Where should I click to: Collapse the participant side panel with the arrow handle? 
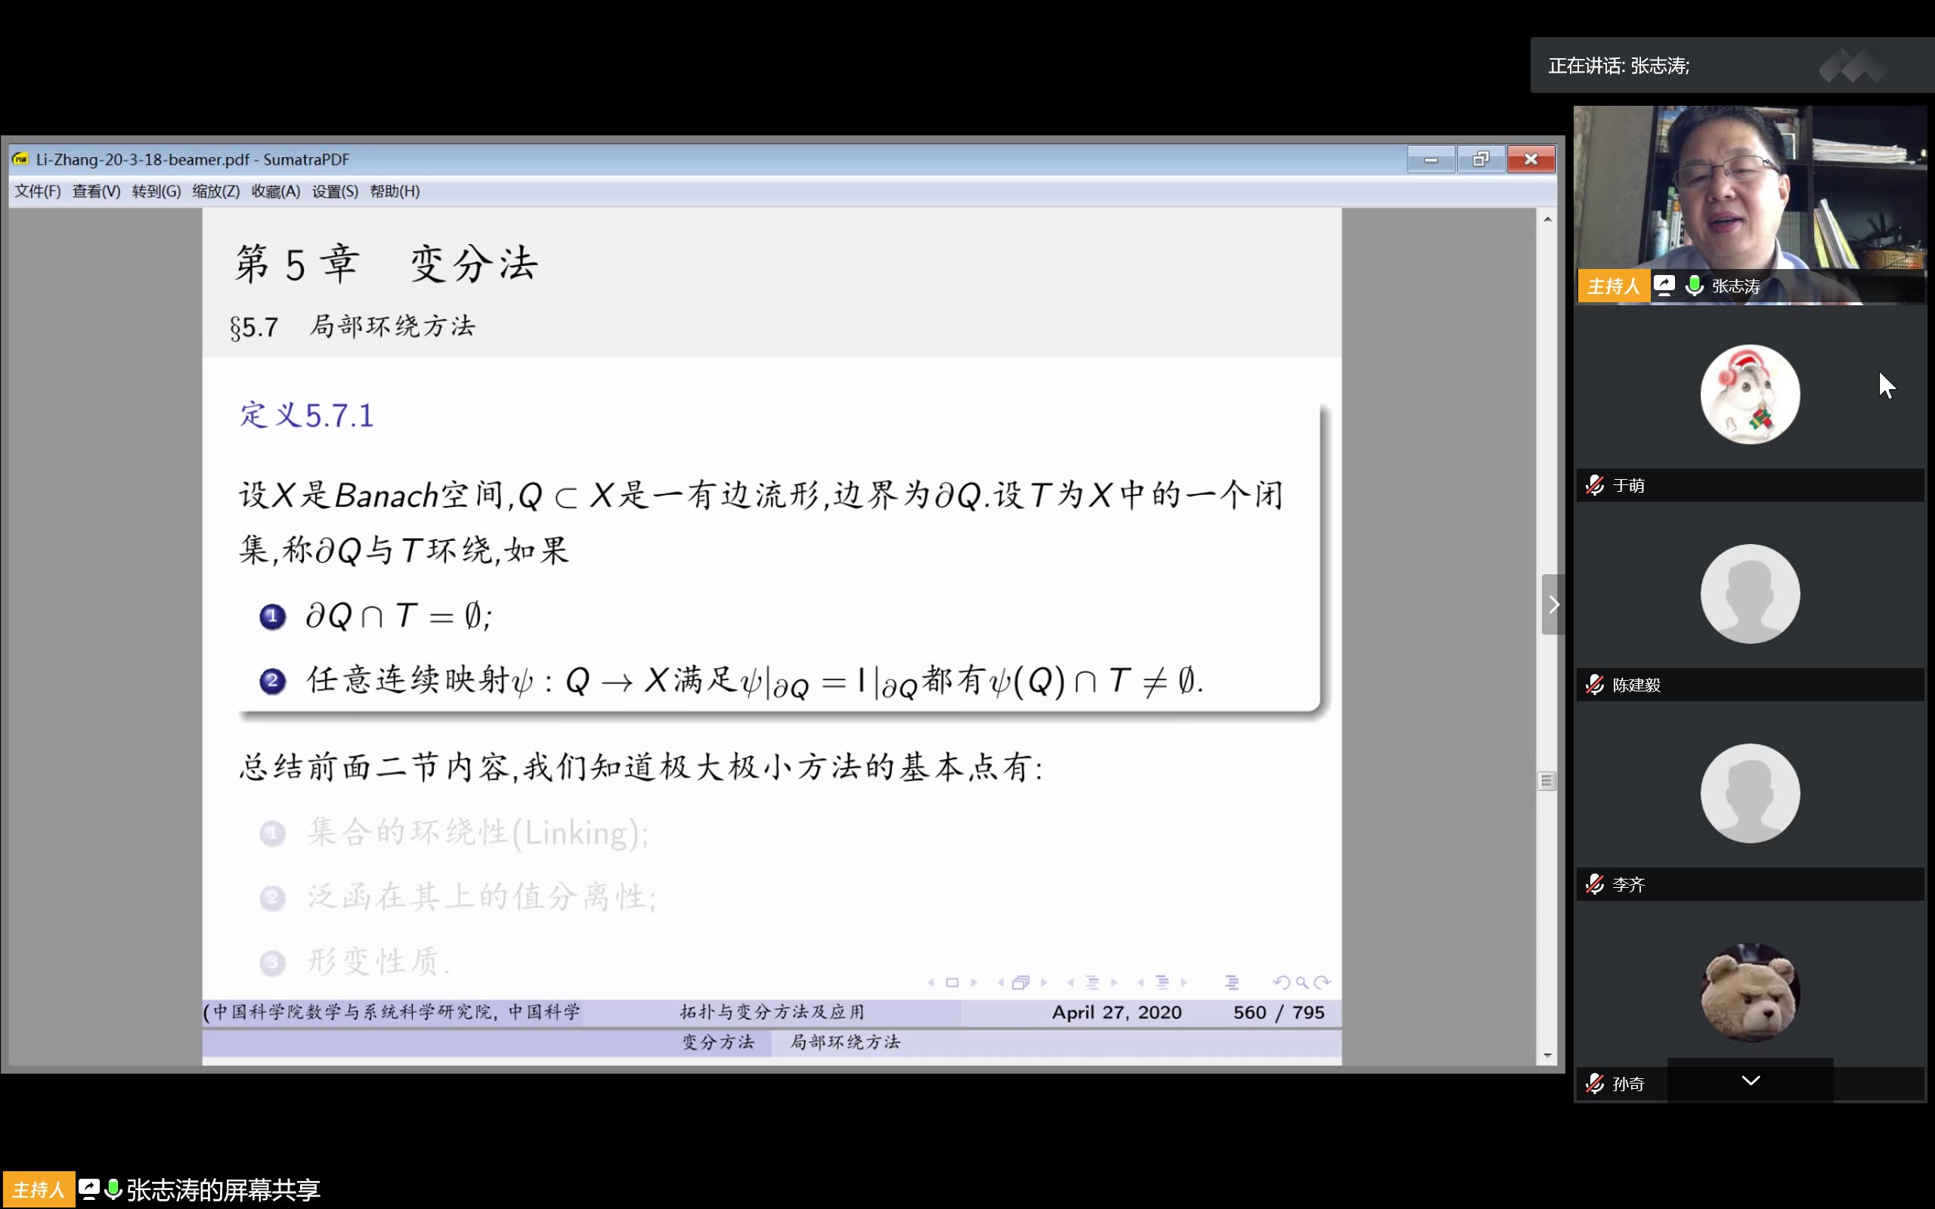point(1553,604)
